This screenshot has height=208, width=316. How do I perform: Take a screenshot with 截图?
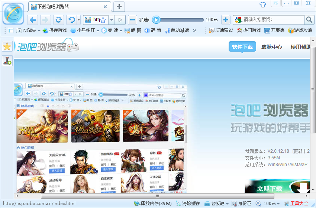point(133,30)
